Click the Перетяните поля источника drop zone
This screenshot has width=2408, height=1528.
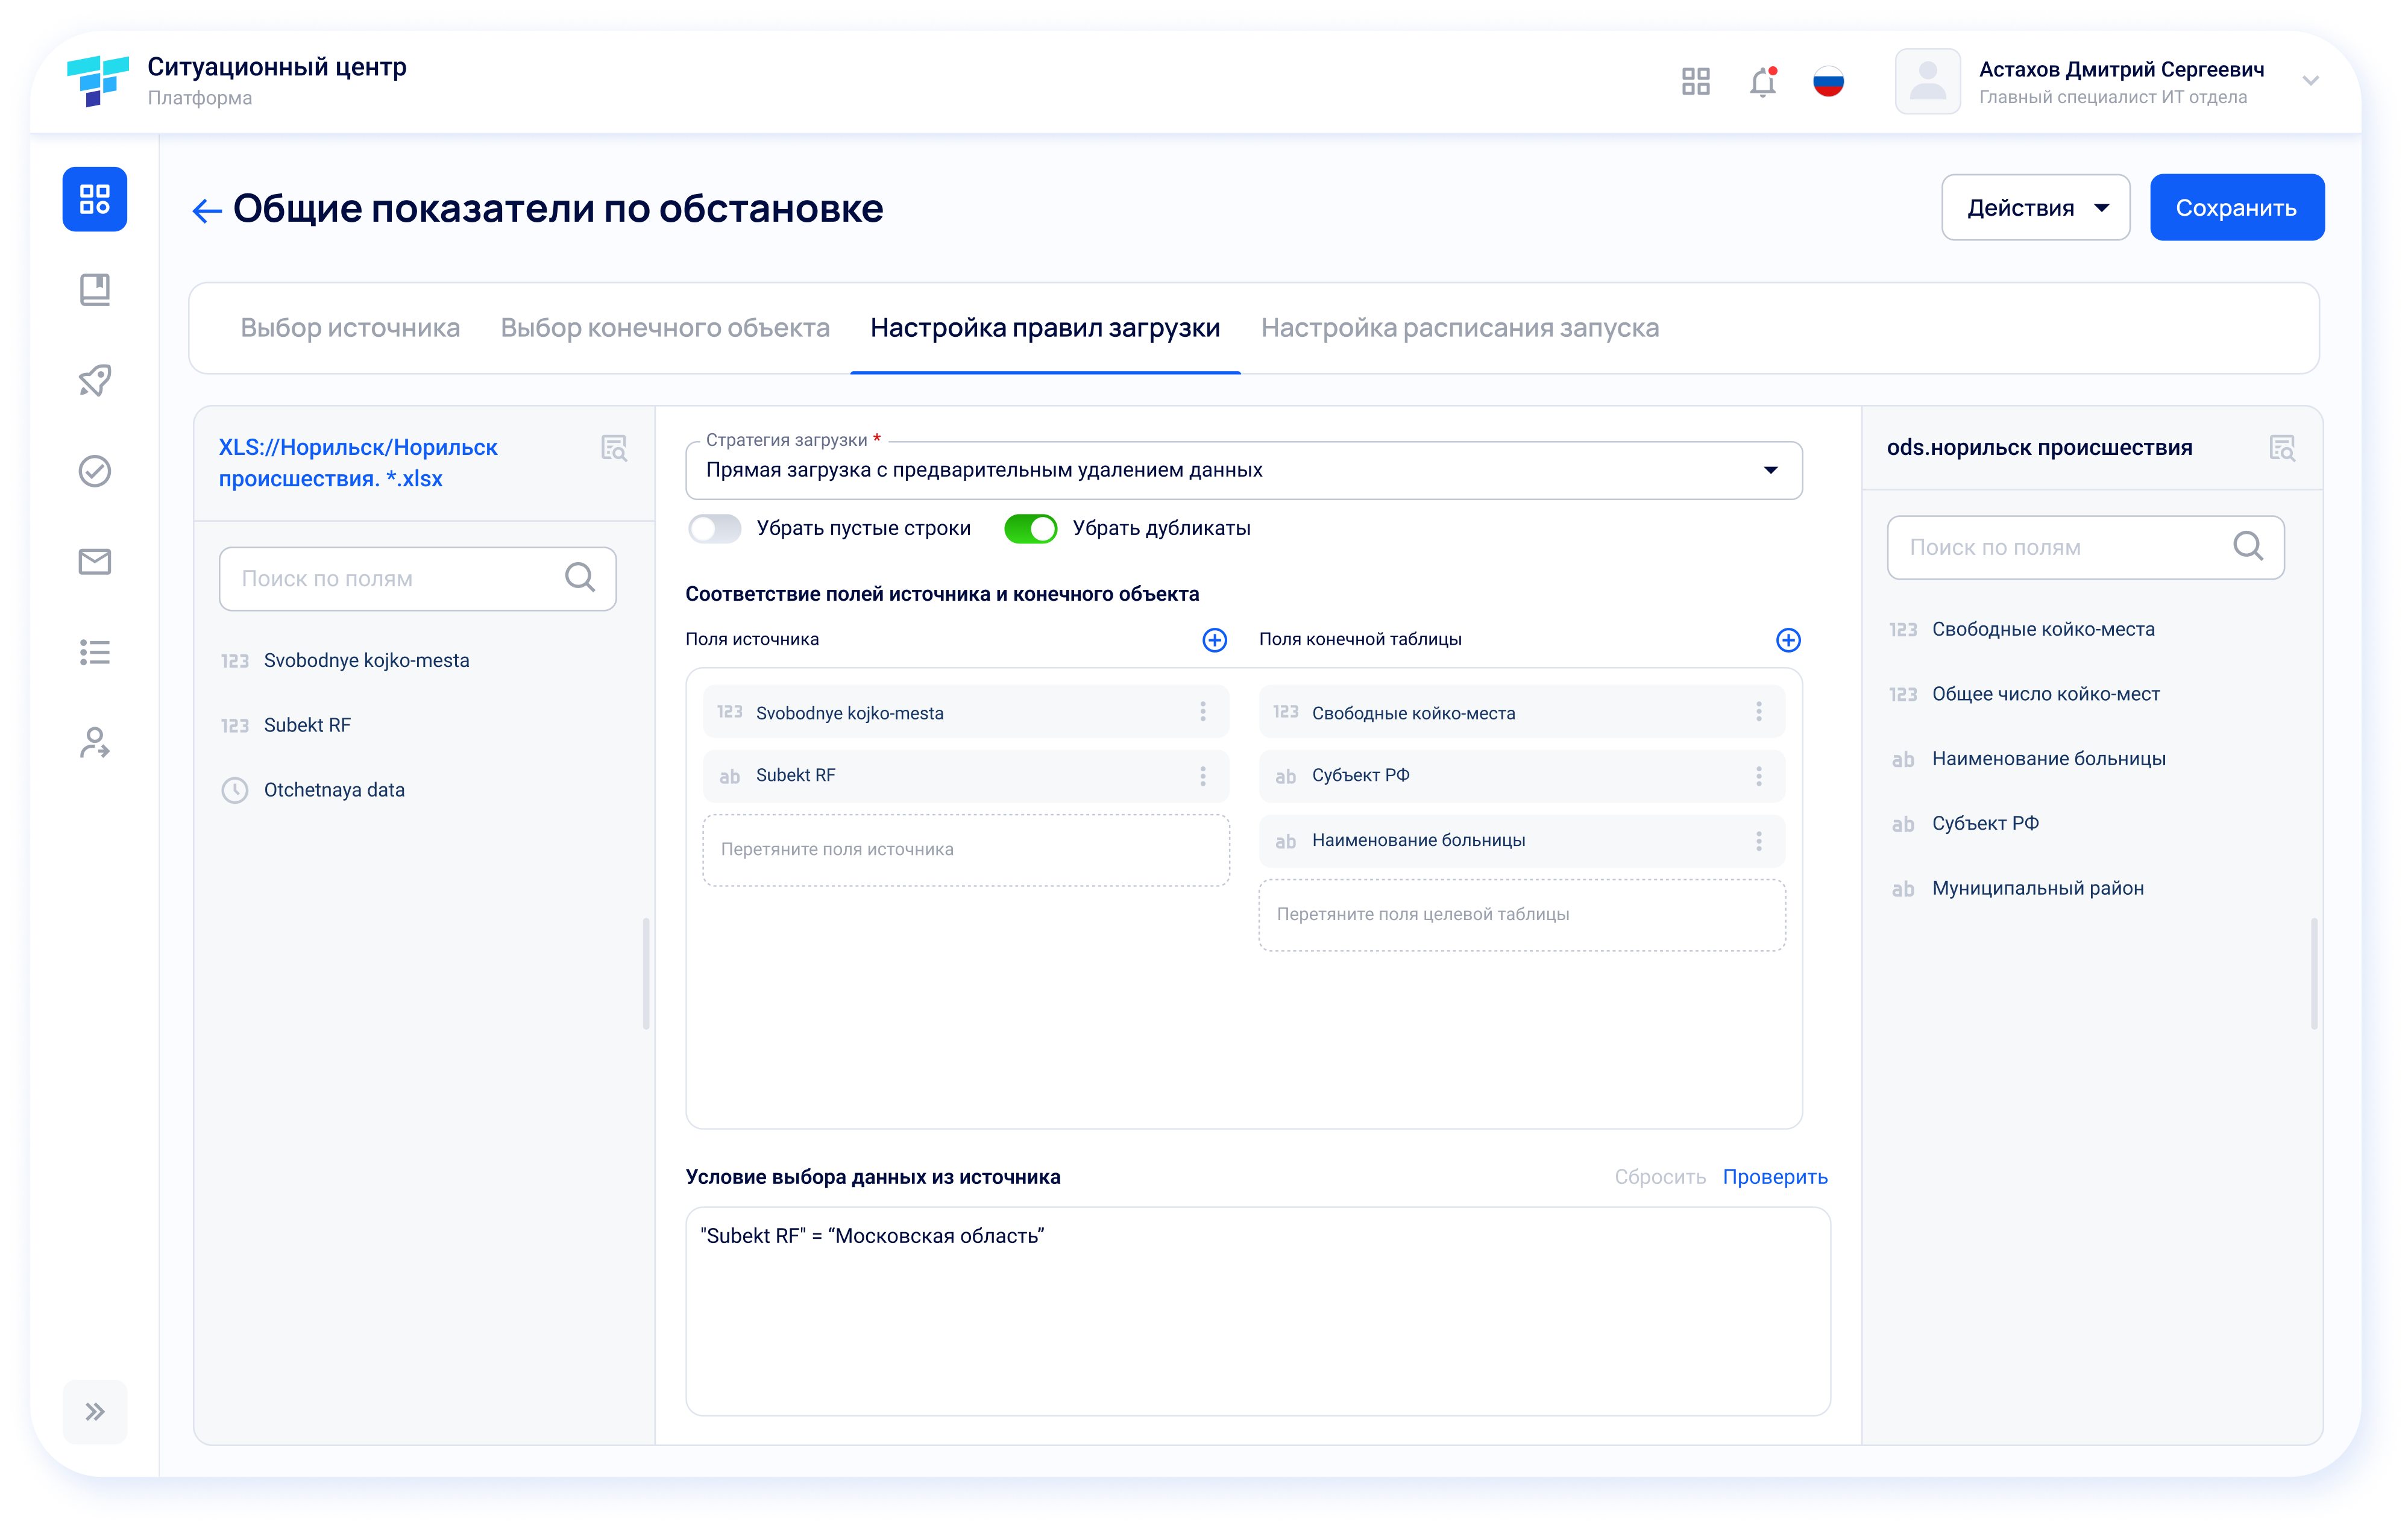pyautogui.click(x=966, y=850)
